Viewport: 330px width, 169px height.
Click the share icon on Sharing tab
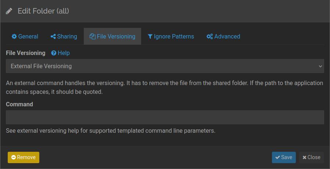53,37
